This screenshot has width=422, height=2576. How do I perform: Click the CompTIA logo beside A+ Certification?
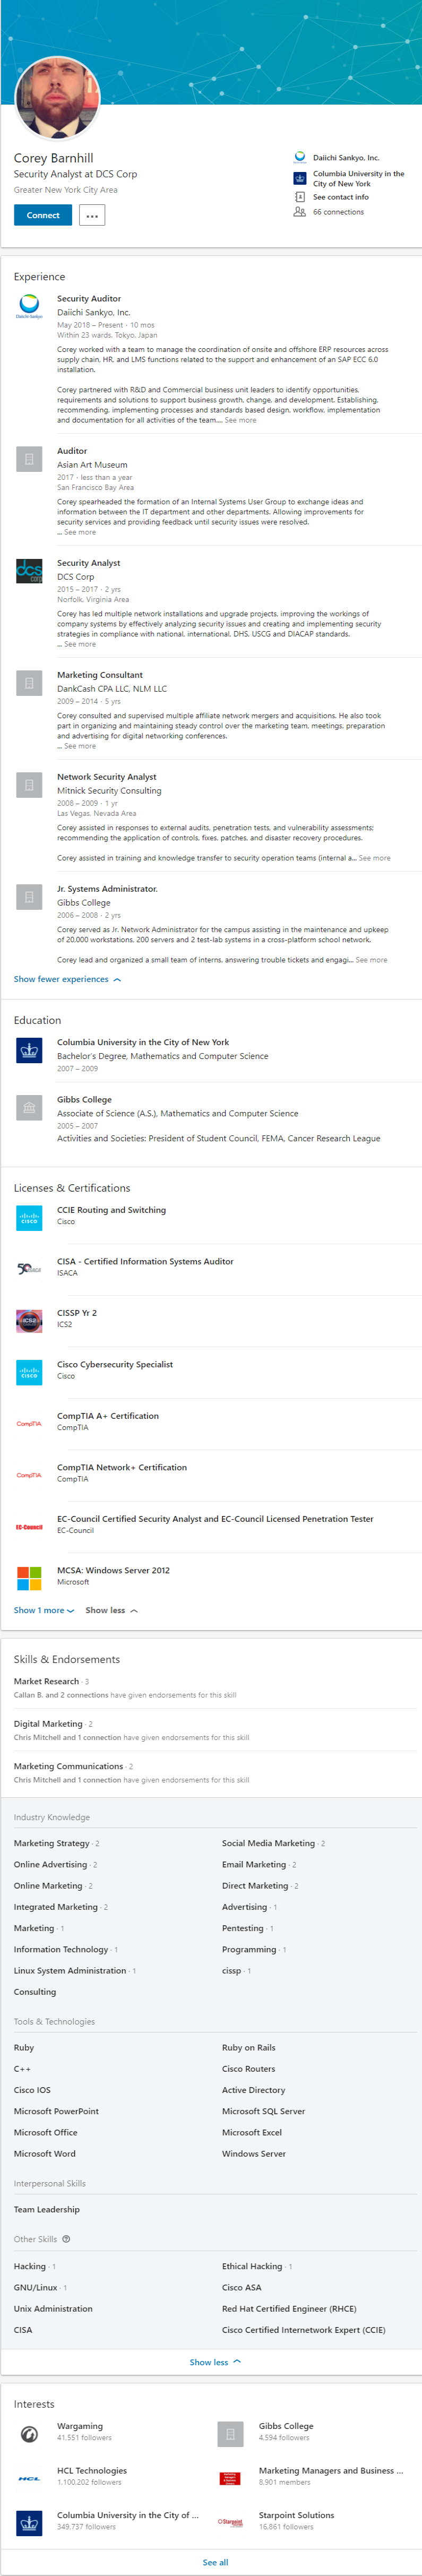point(29,1424)
